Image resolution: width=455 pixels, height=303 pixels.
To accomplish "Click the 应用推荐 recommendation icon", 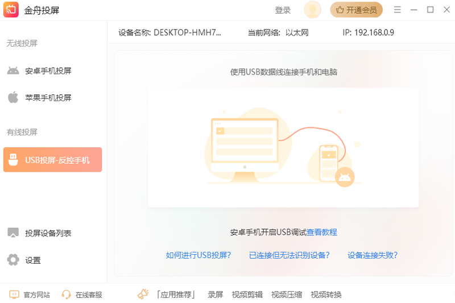I will [143, 294].
